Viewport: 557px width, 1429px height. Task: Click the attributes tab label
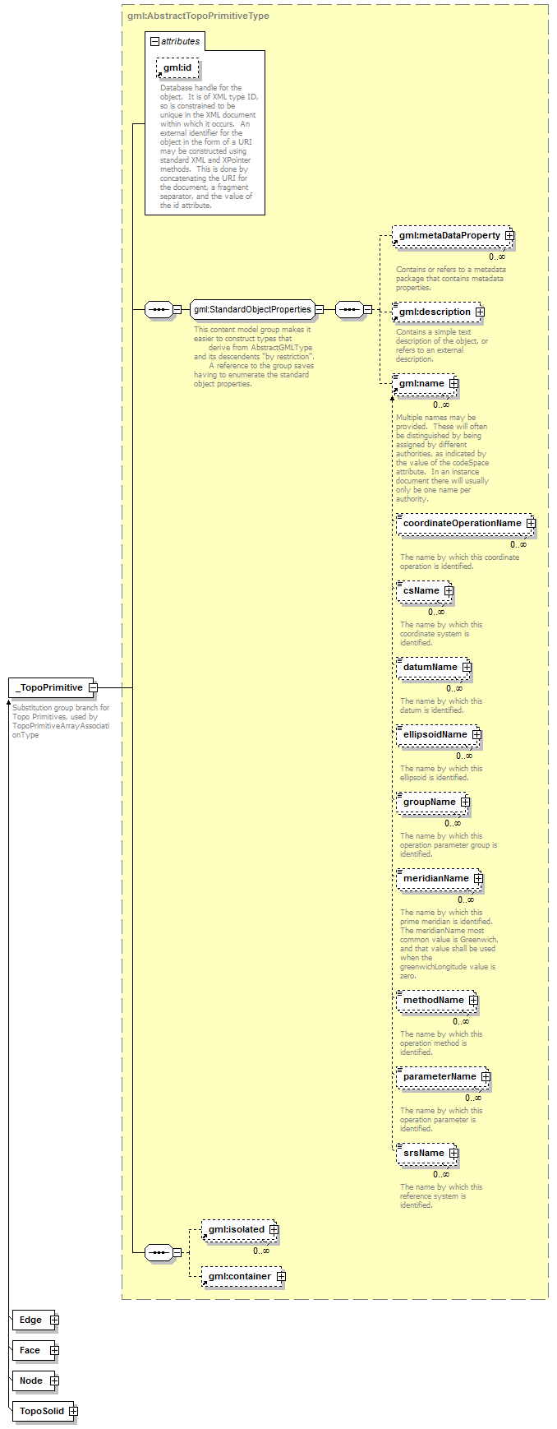click(x=180, y=41)
